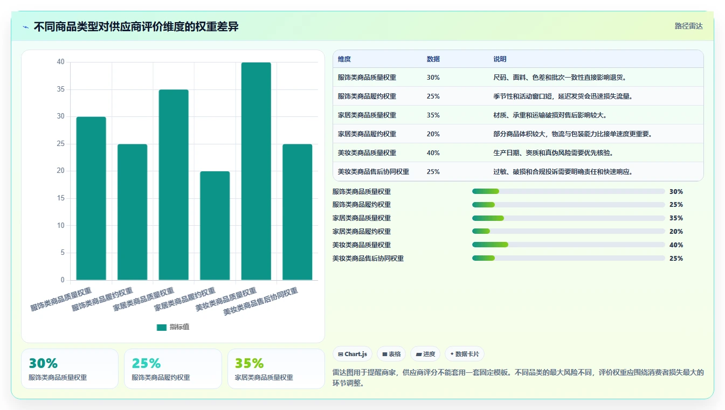Click the y-axis value 40 on the chart
The height and width of the screenshot is (410, 725).
coord(60,62)
